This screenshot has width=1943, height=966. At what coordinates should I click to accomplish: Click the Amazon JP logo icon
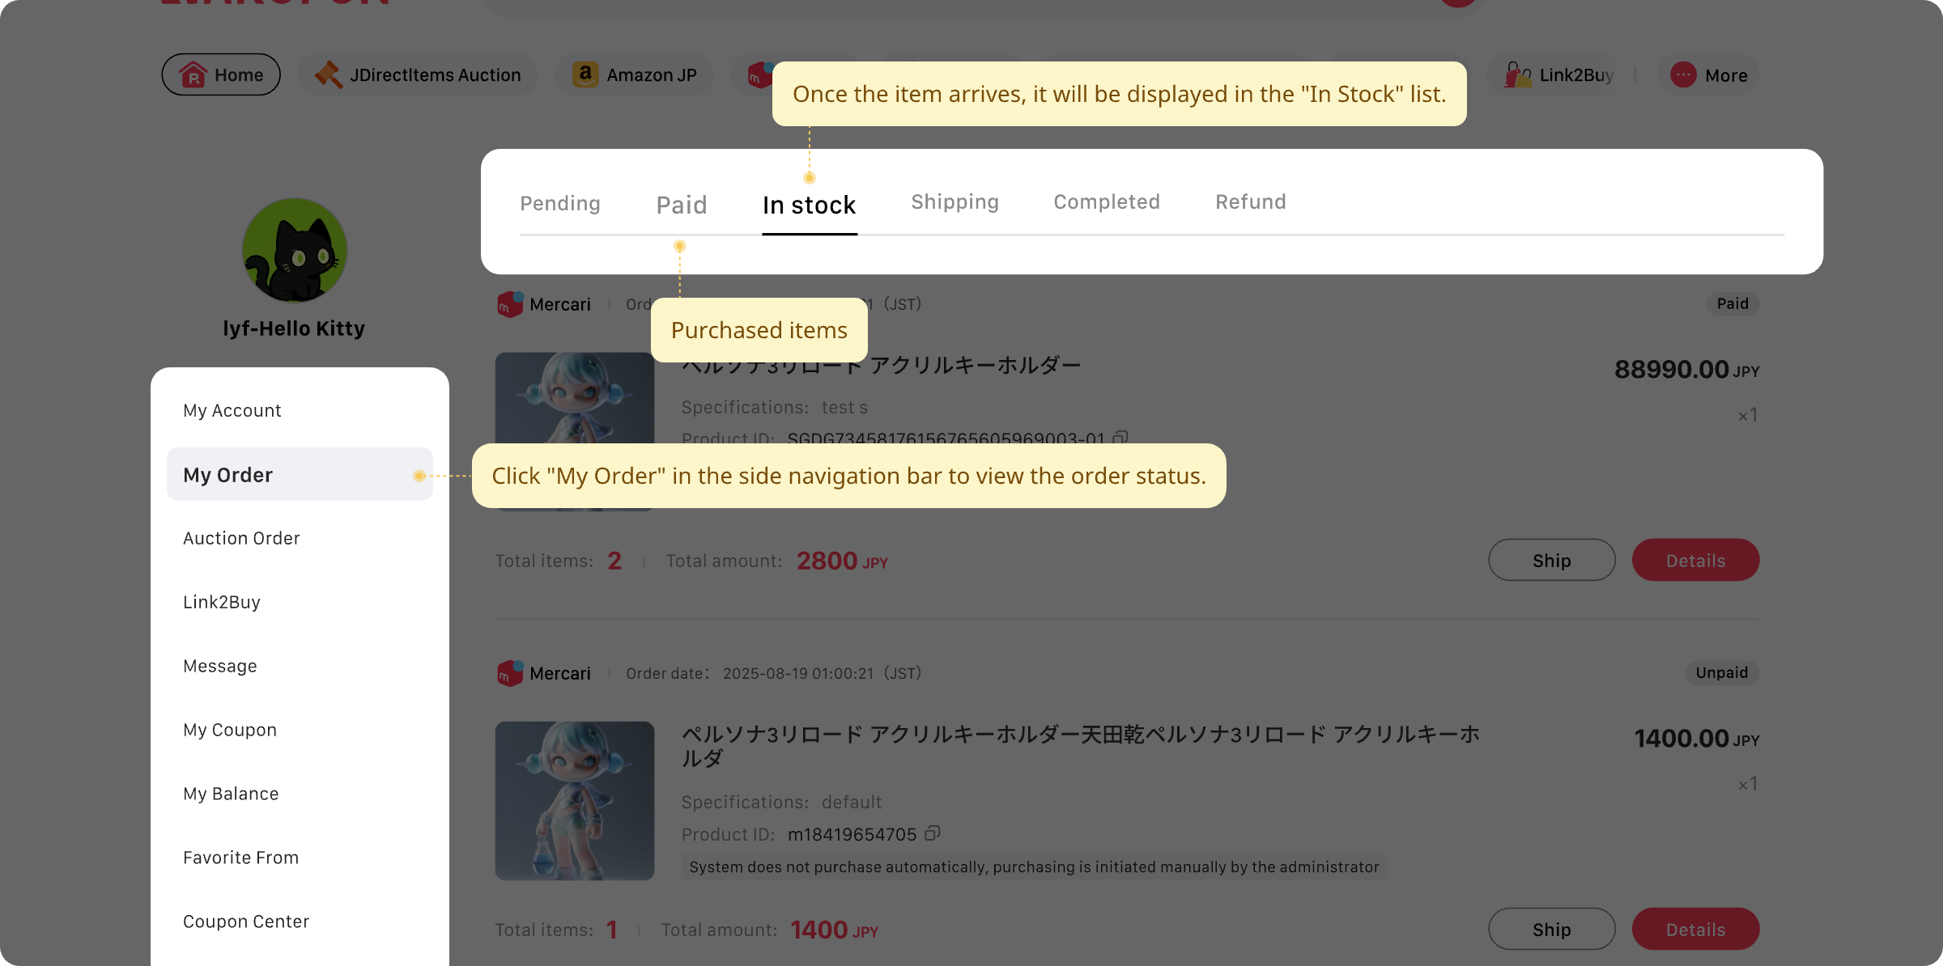(x=585, y=75)
